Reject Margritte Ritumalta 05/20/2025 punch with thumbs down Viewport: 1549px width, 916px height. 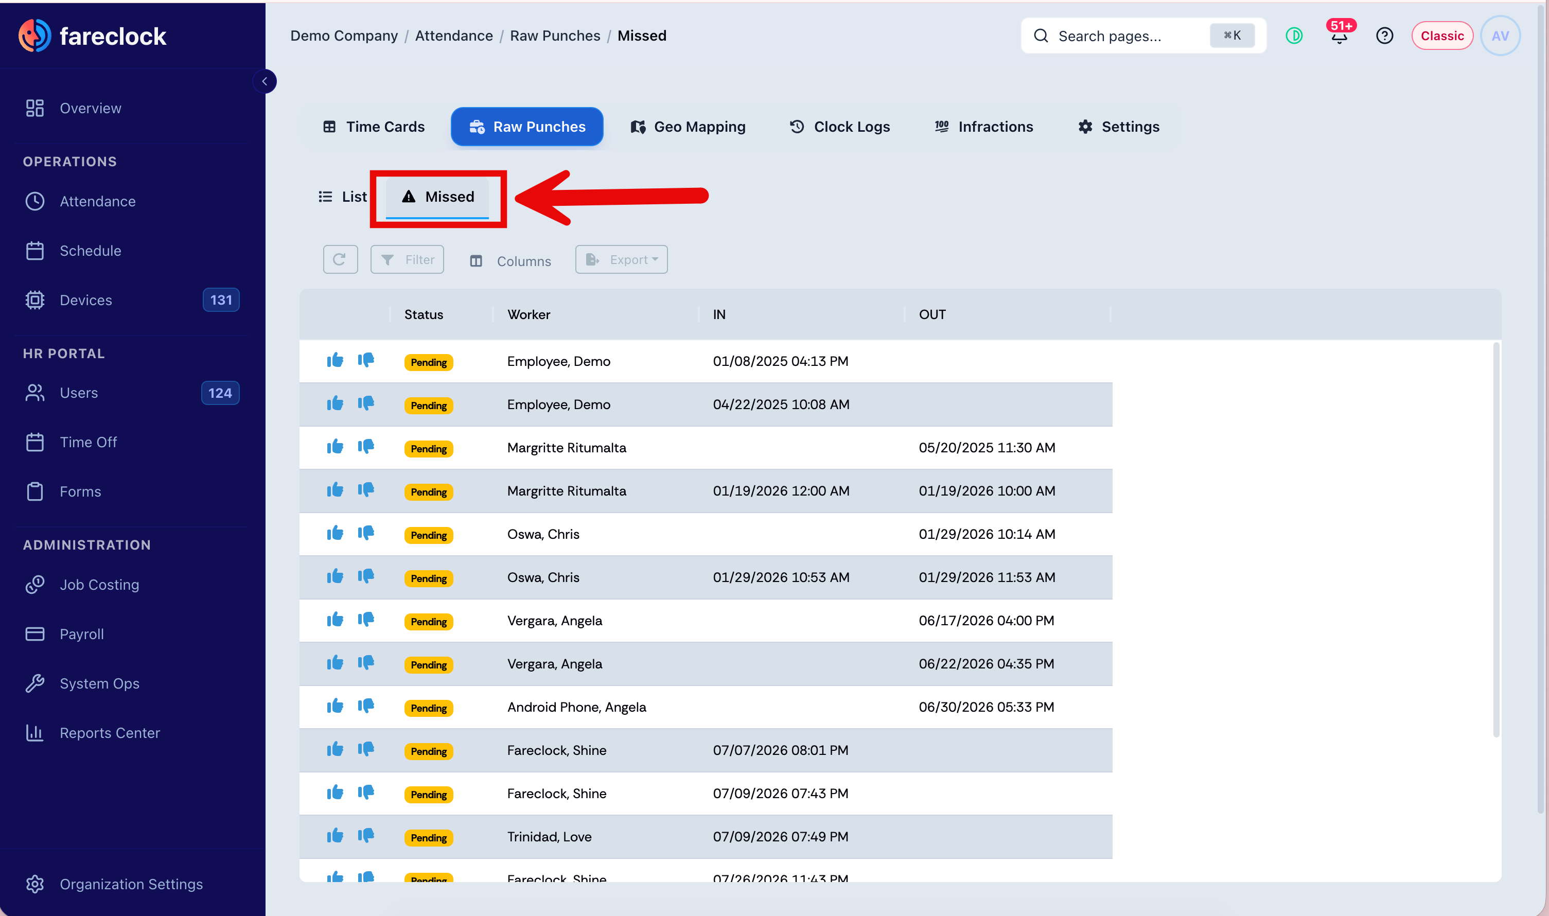(366, 447)
